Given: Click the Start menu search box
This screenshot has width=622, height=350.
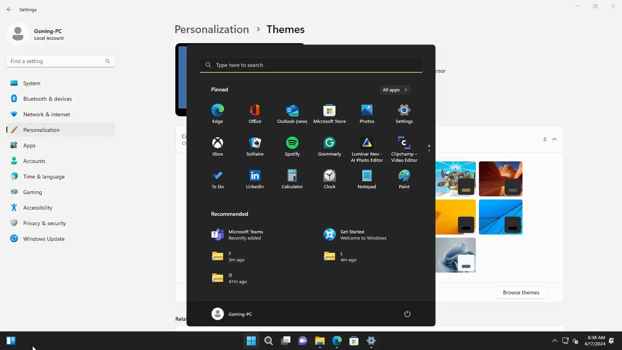Looking at the screenshot, I should click(311, 65).
